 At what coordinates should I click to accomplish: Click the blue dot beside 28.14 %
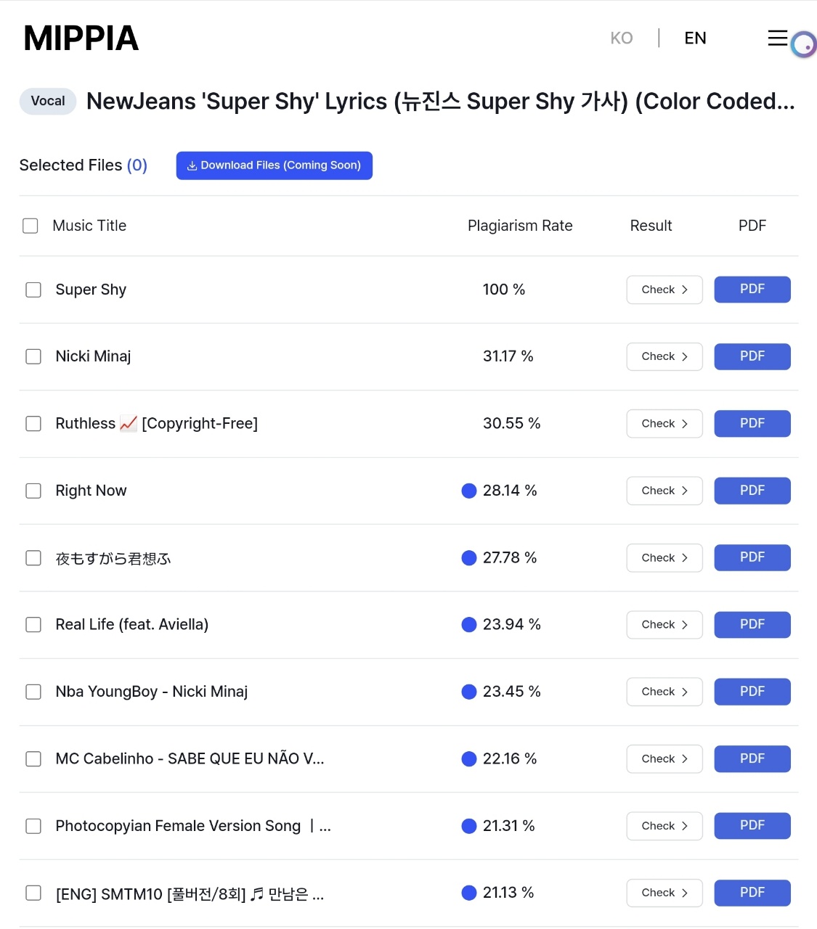469,491
